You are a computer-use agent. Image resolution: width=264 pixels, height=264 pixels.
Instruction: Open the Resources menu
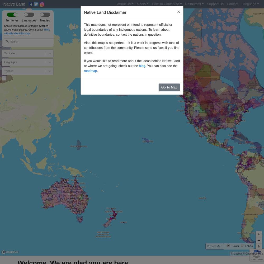pyautogui.click(x=194, y=4)
